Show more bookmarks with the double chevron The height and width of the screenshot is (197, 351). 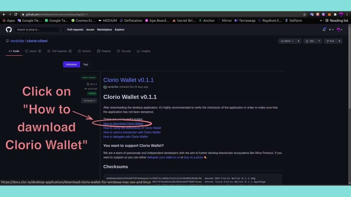(x=321, y=21)
